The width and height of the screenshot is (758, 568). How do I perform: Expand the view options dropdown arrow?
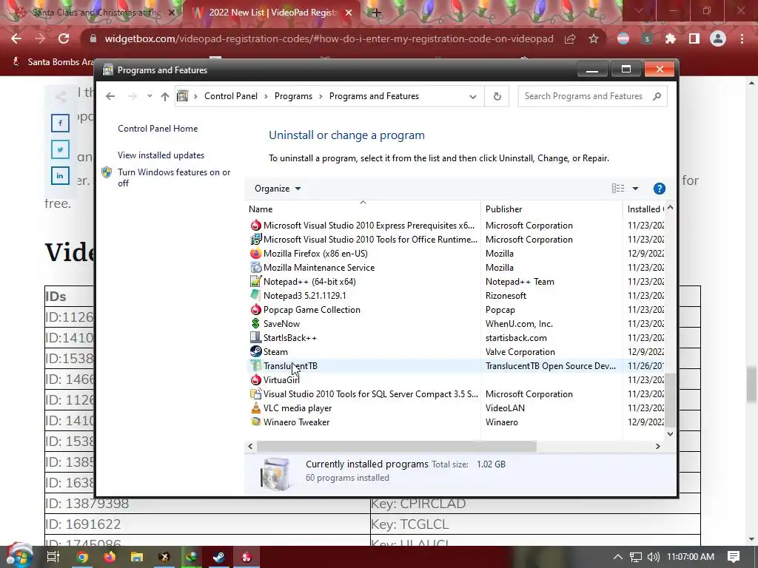(x=635, y=189)
